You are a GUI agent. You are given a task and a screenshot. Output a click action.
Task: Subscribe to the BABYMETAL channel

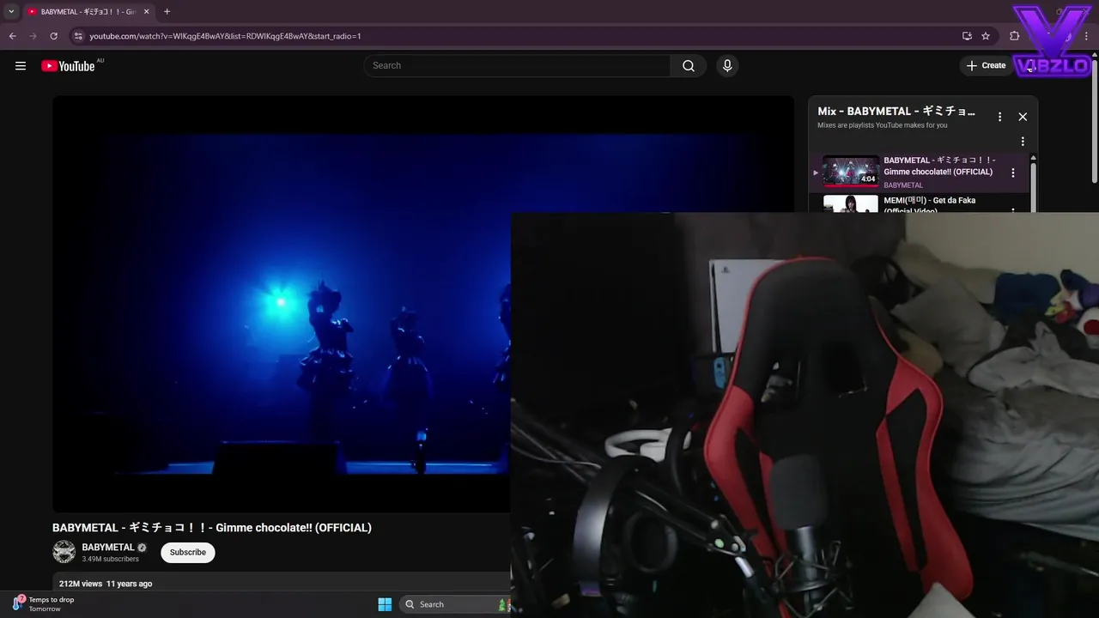[x=188, y=553]
